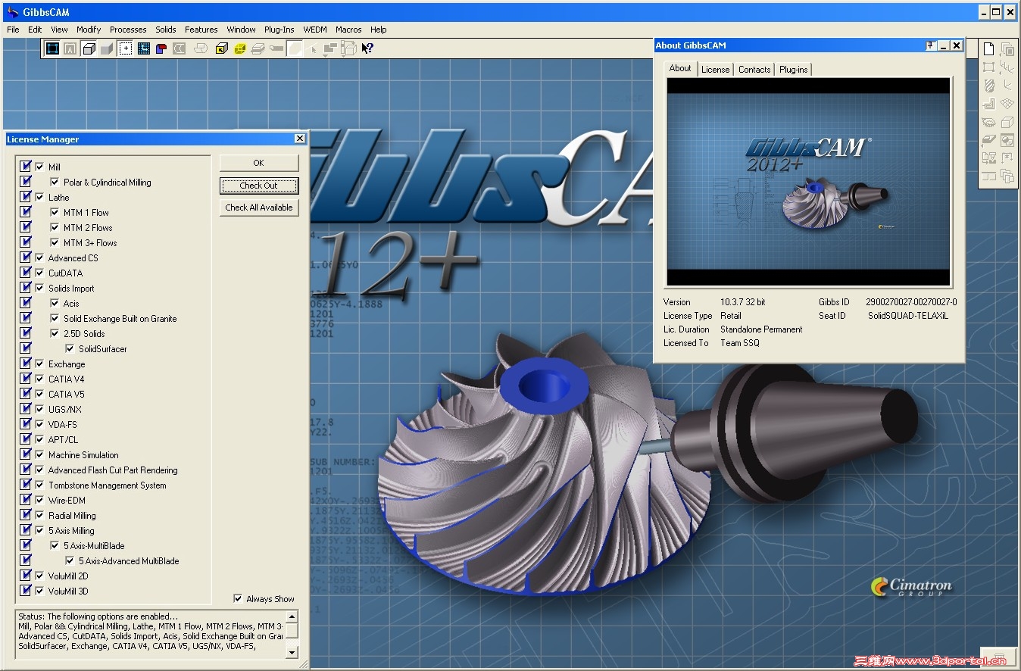The width and height of the screenshot is (1021, 671).
Task: Click the Check Out button
Action: point(259,186)
